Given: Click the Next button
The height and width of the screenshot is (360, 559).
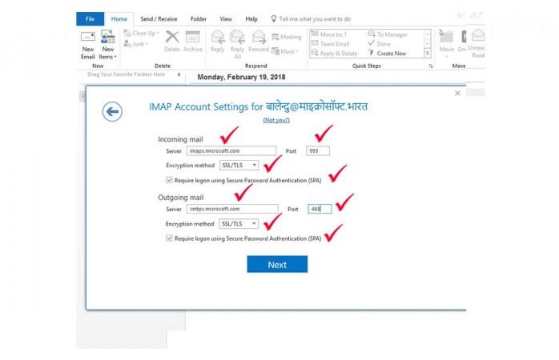Looking at the screenshot, I should [x=277, y=264].
